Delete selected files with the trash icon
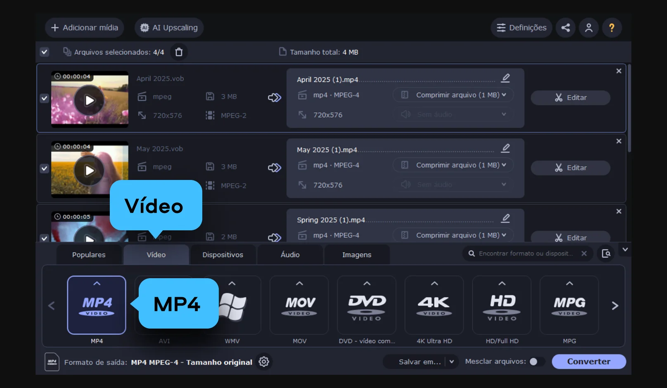Screen dimensions: 667x388 [179, 52]
